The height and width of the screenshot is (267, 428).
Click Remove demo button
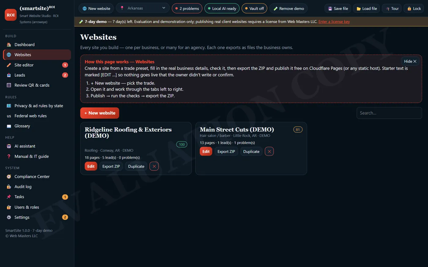coord(289,9)
